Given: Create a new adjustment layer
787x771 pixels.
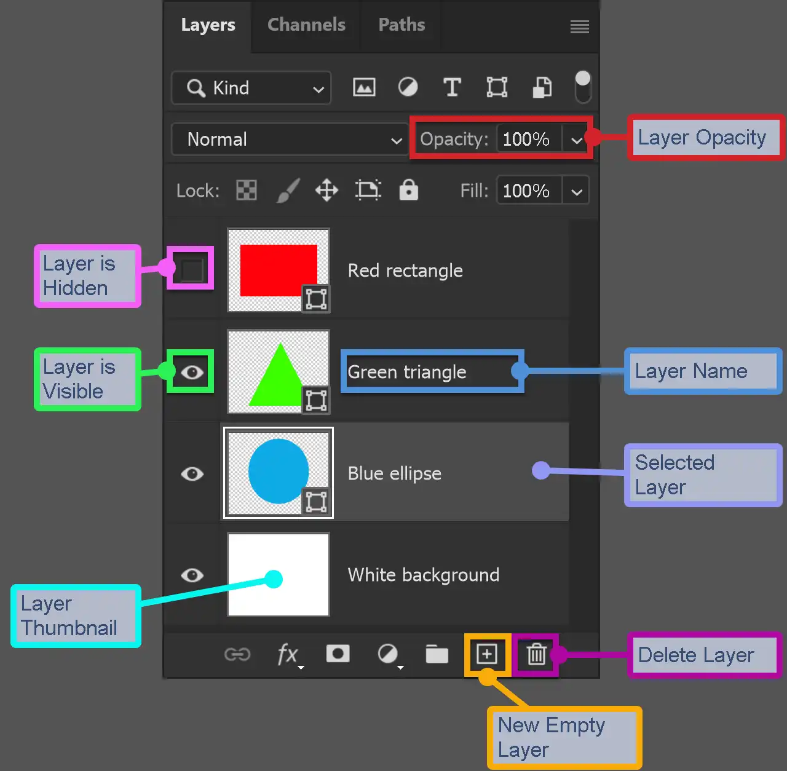Looking at the screenshot, I should coord(389,654).
